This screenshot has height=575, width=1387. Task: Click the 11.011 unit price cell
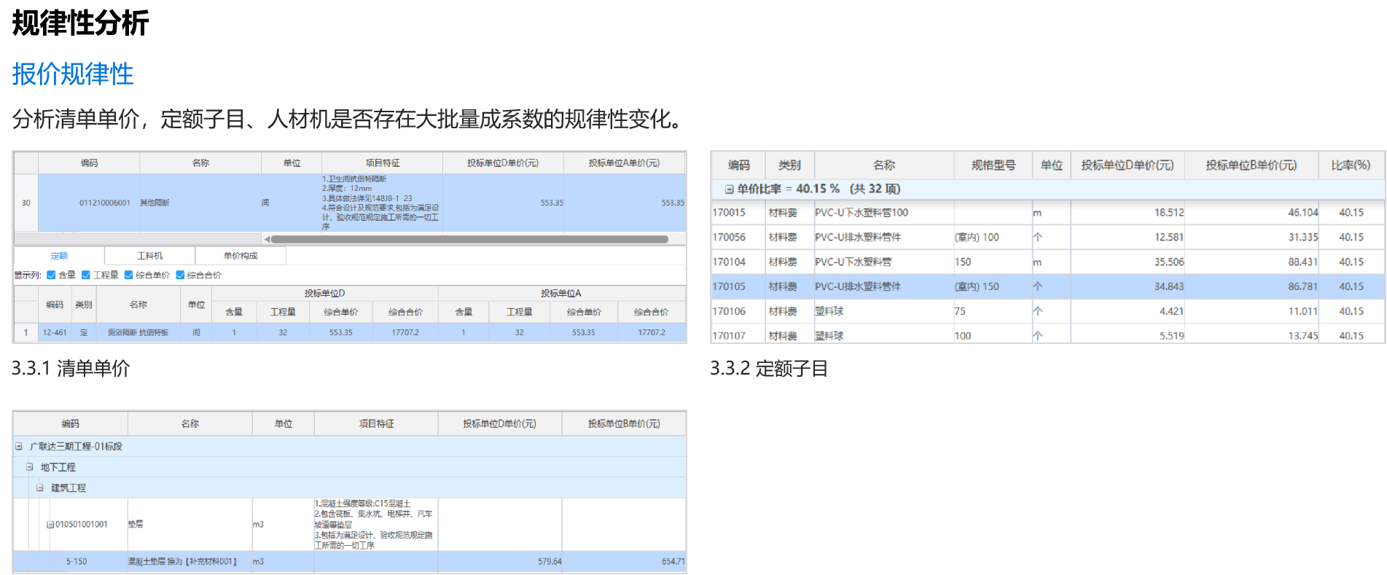tap(1251, 311)
